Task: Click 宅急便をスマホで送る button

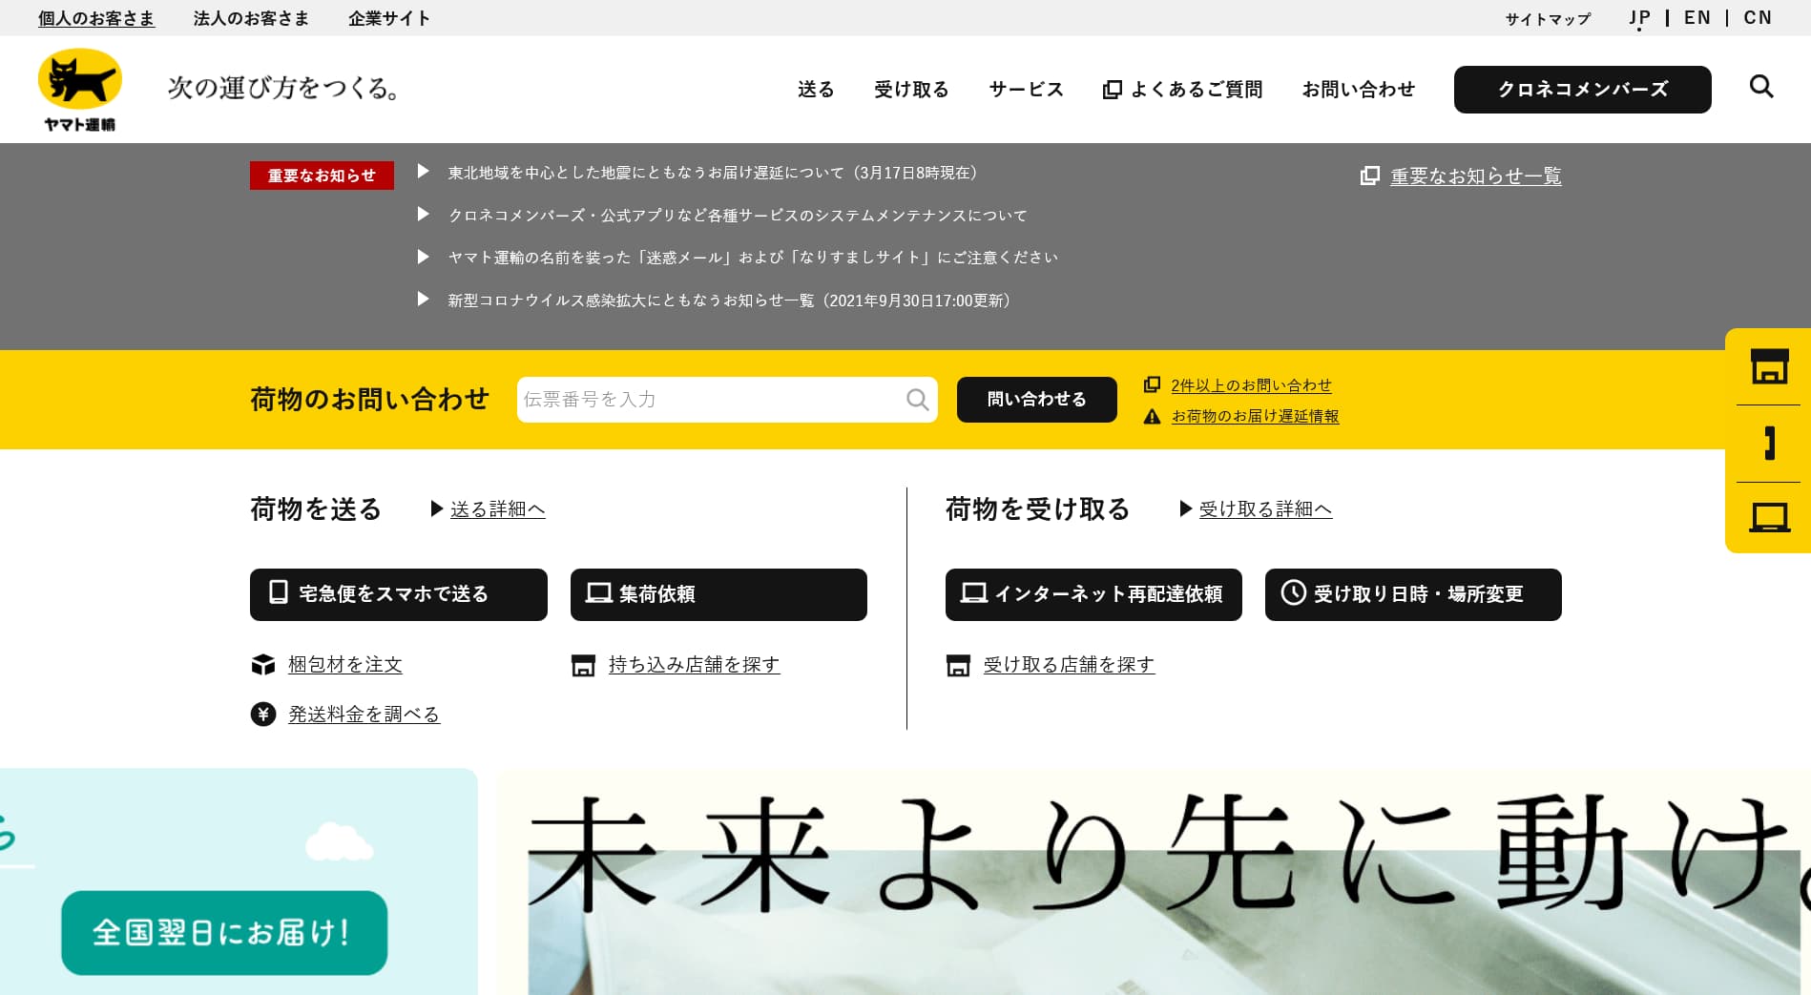Action: [x=399, y=594]
